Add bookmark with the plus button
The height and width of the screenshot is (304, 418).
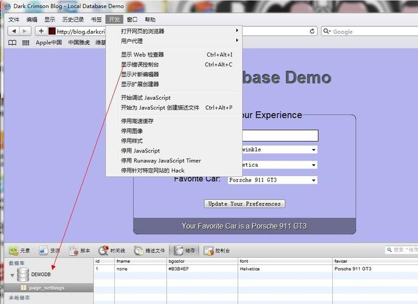pos(41,31)
